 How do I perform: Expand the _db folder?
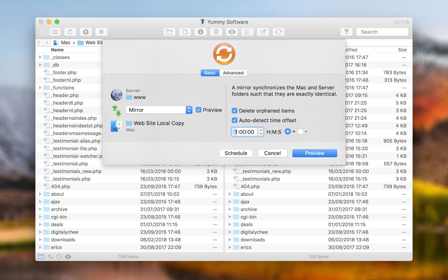pos(40,65)
